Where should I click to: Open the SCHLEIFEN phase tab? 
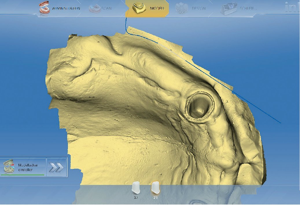click(248, 8)
